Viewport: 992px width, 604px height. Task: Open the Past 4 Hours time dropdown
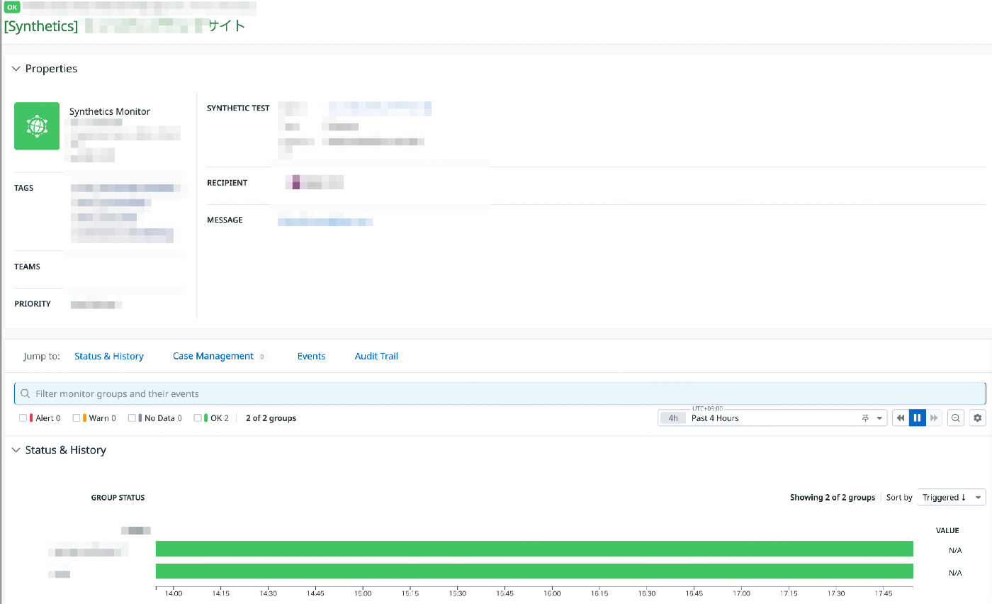772,418
